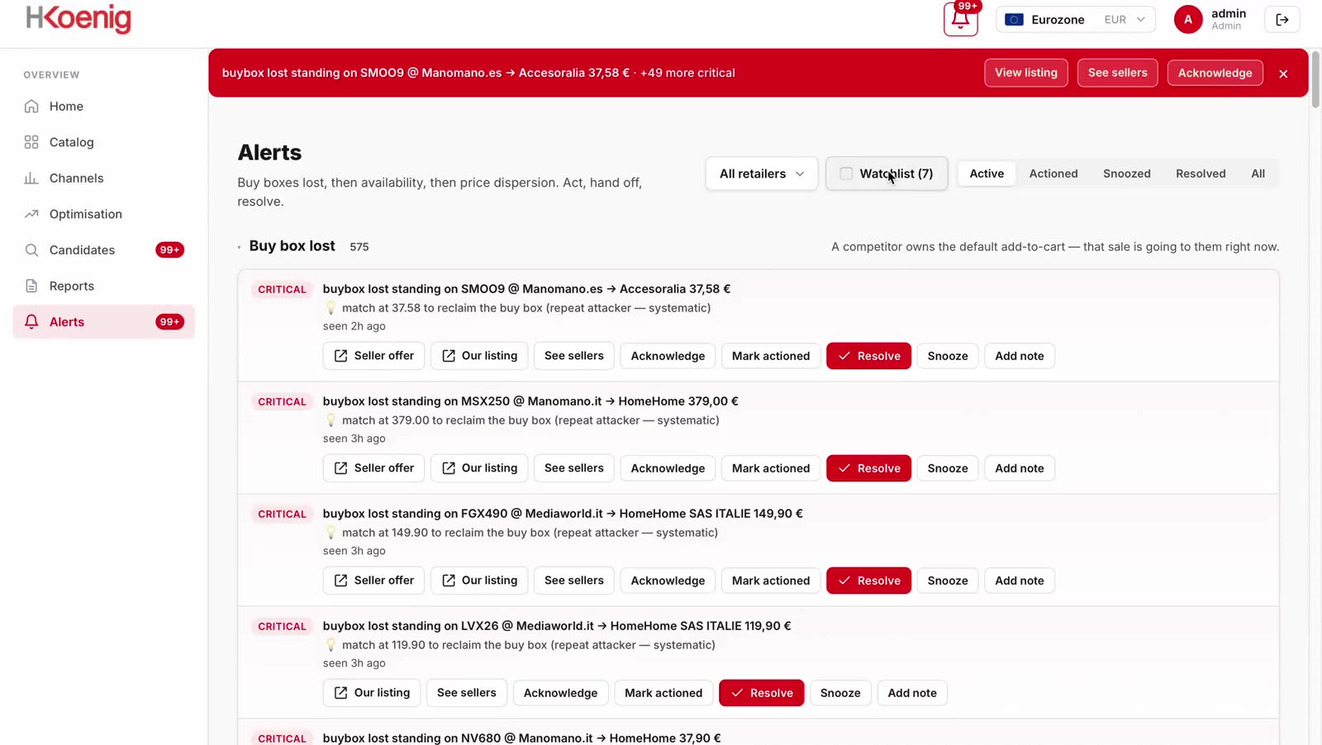Open Reports in the sidebar
The width and height of the screenshot is (1322, 745).
(103, 286)
